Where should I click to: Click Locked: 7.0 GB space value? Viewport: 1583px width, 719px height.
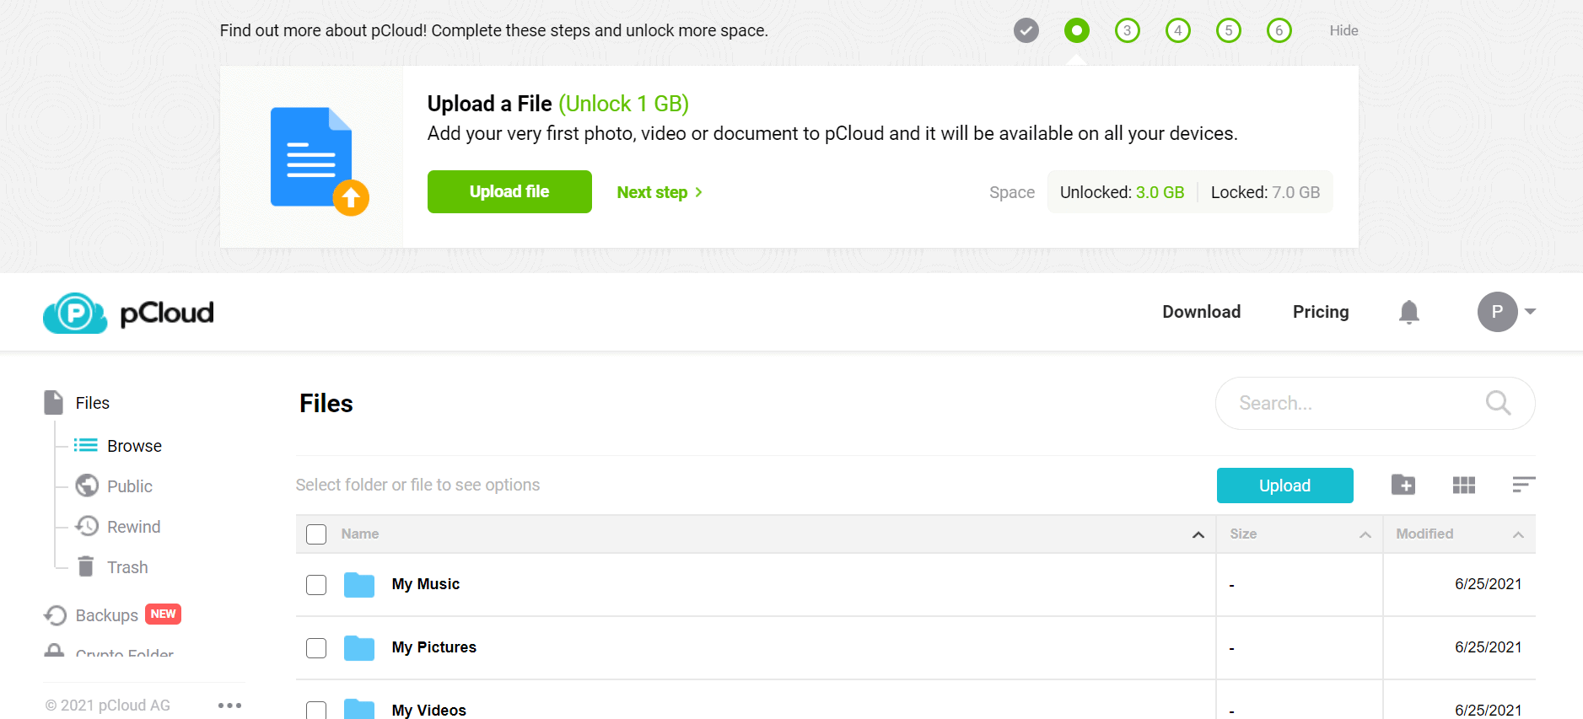pyautogui.click(x=1265, y=192)
